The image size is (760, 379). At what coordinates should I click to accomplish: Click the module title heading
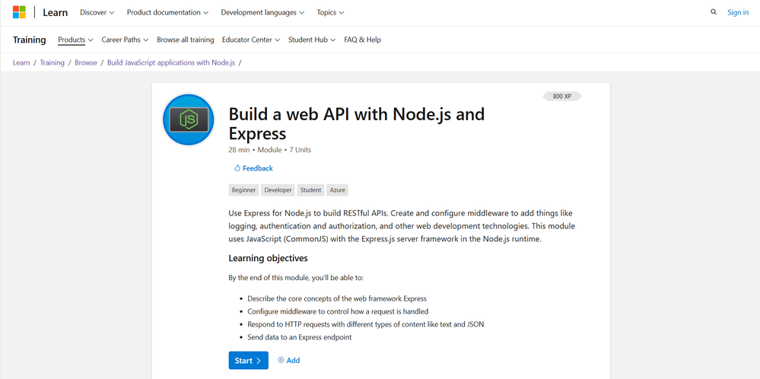pos(356,123)
